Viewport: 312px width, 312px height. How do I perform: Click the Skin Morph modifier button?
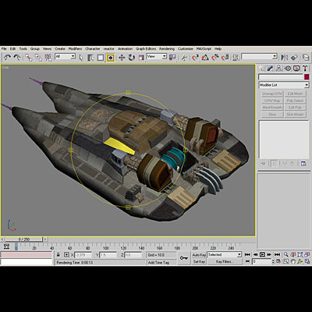point(295,115)
